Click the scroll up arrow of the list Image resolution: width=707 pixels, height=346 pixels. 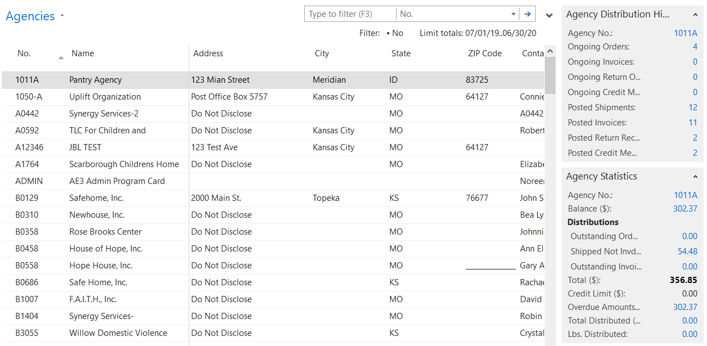point(550,51)
